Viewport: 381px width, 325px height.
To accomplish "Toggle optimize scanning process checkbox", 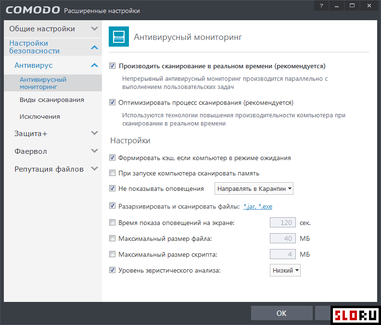I will [x=112, y=102].
